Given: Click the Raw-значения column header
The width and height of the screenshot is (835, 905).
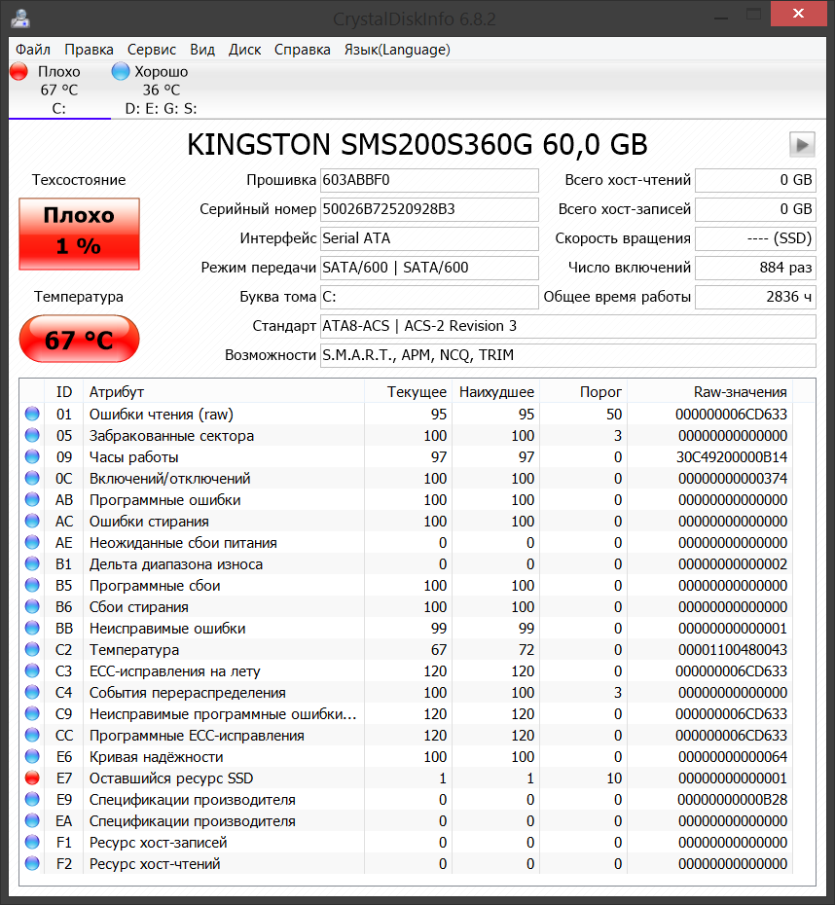Looking at the screenshot, I should click(x=710, y=392).
